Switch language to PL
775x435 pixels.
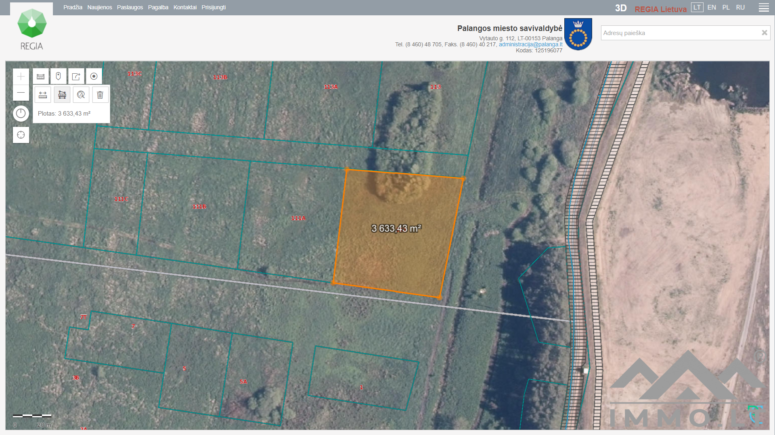tap(726, 7)
